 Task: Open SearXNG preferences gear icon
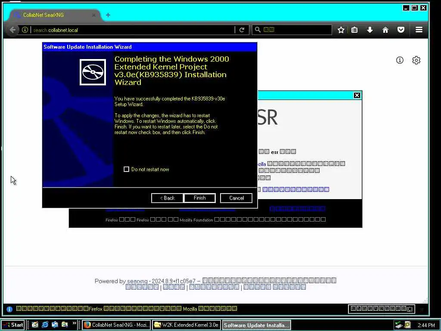coord(416,60)
